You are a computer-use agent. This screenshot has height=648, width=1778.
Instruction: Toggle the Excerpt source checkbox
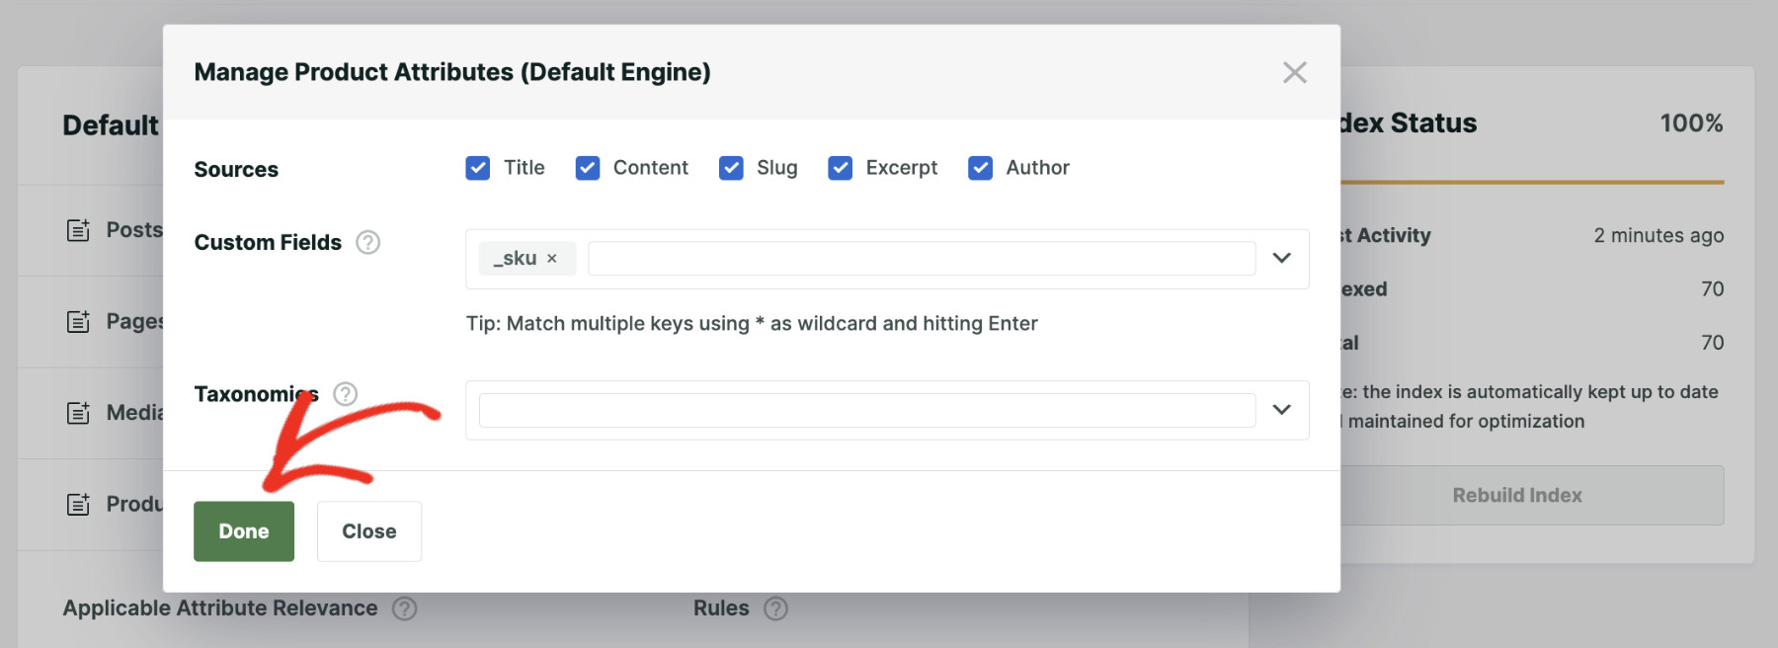pos(841,168)
